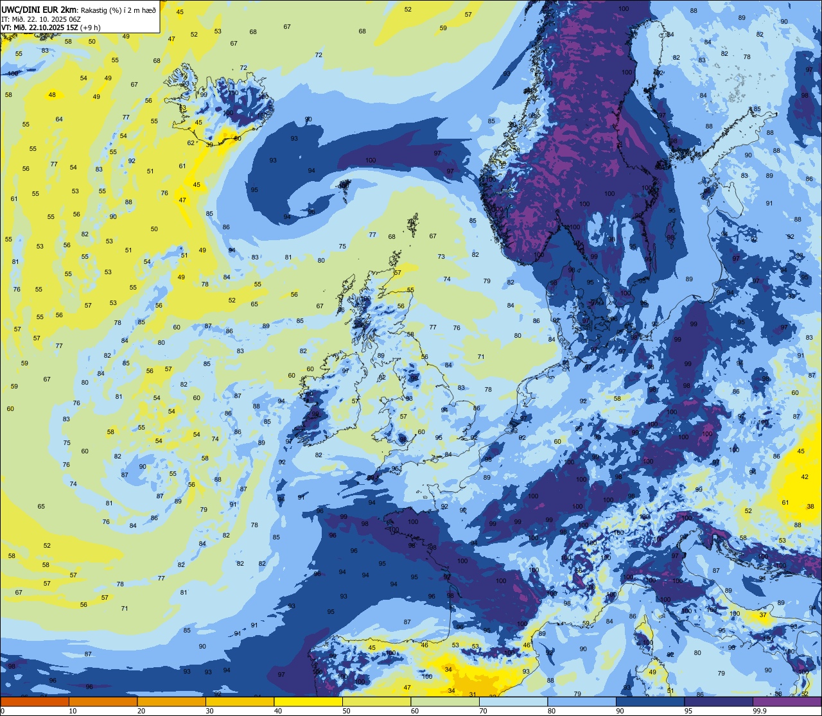Click the purple legend swatch above 99.9

(787, 701)
